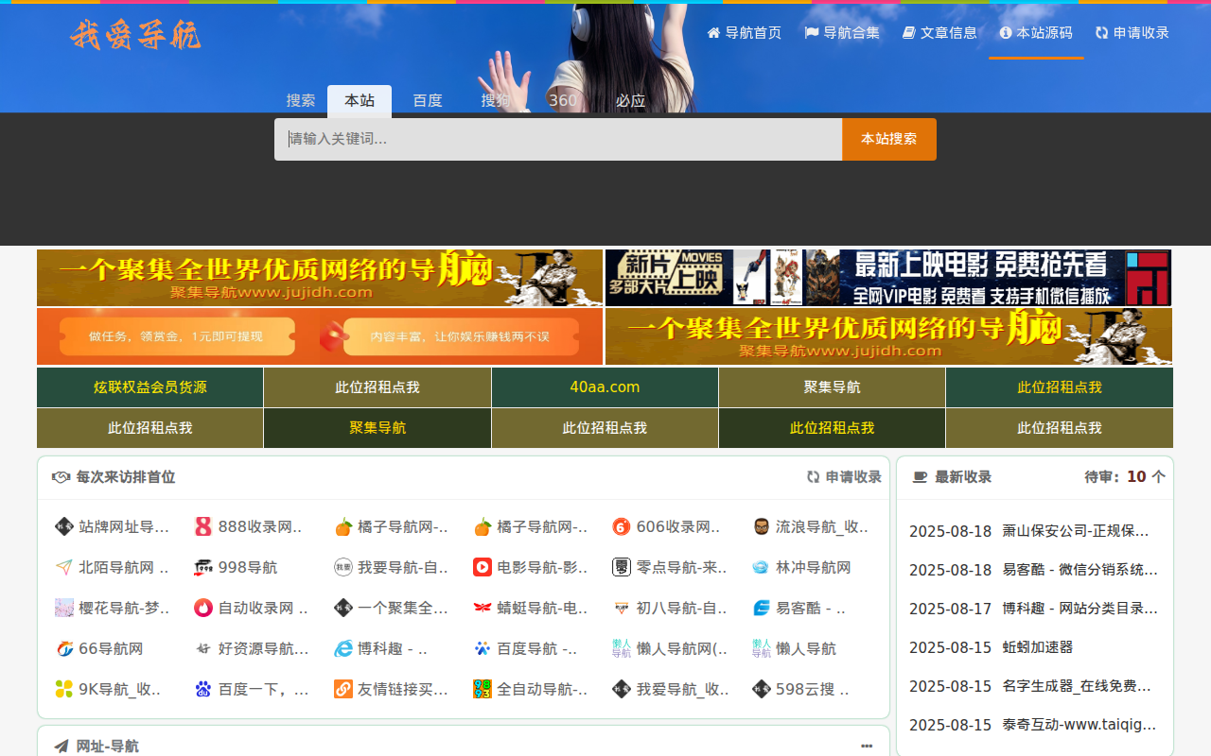Click the 9K导航 yellow clover favicon
The image size is (1211, 756).
(x=64, y=690)
